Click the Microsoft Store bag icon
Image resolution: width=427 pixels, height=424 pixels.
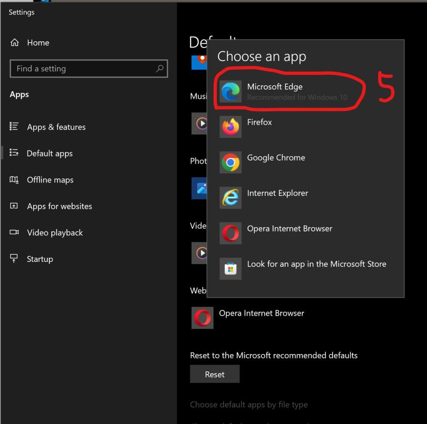coord(231,269)
